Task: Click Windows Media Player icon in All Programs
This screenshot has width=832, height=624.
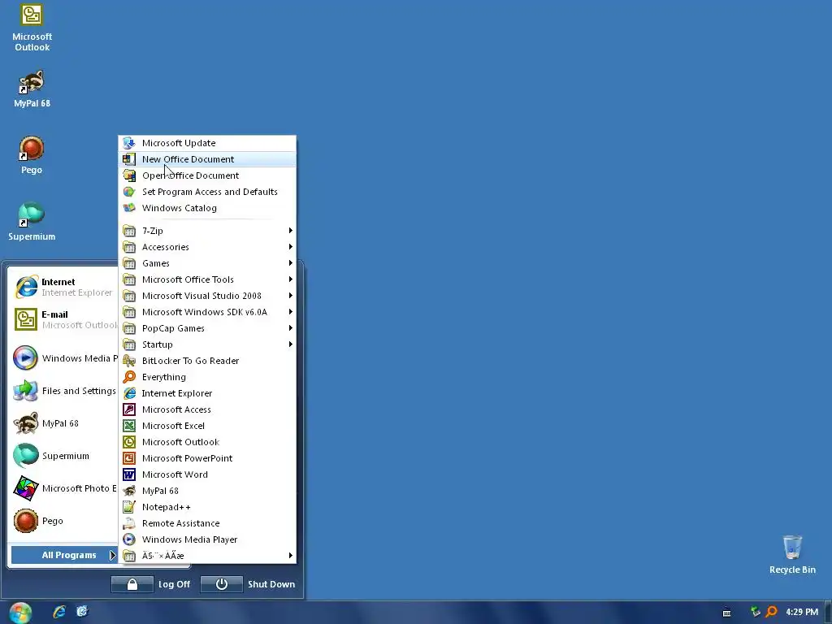Action: tap(129, 539)
